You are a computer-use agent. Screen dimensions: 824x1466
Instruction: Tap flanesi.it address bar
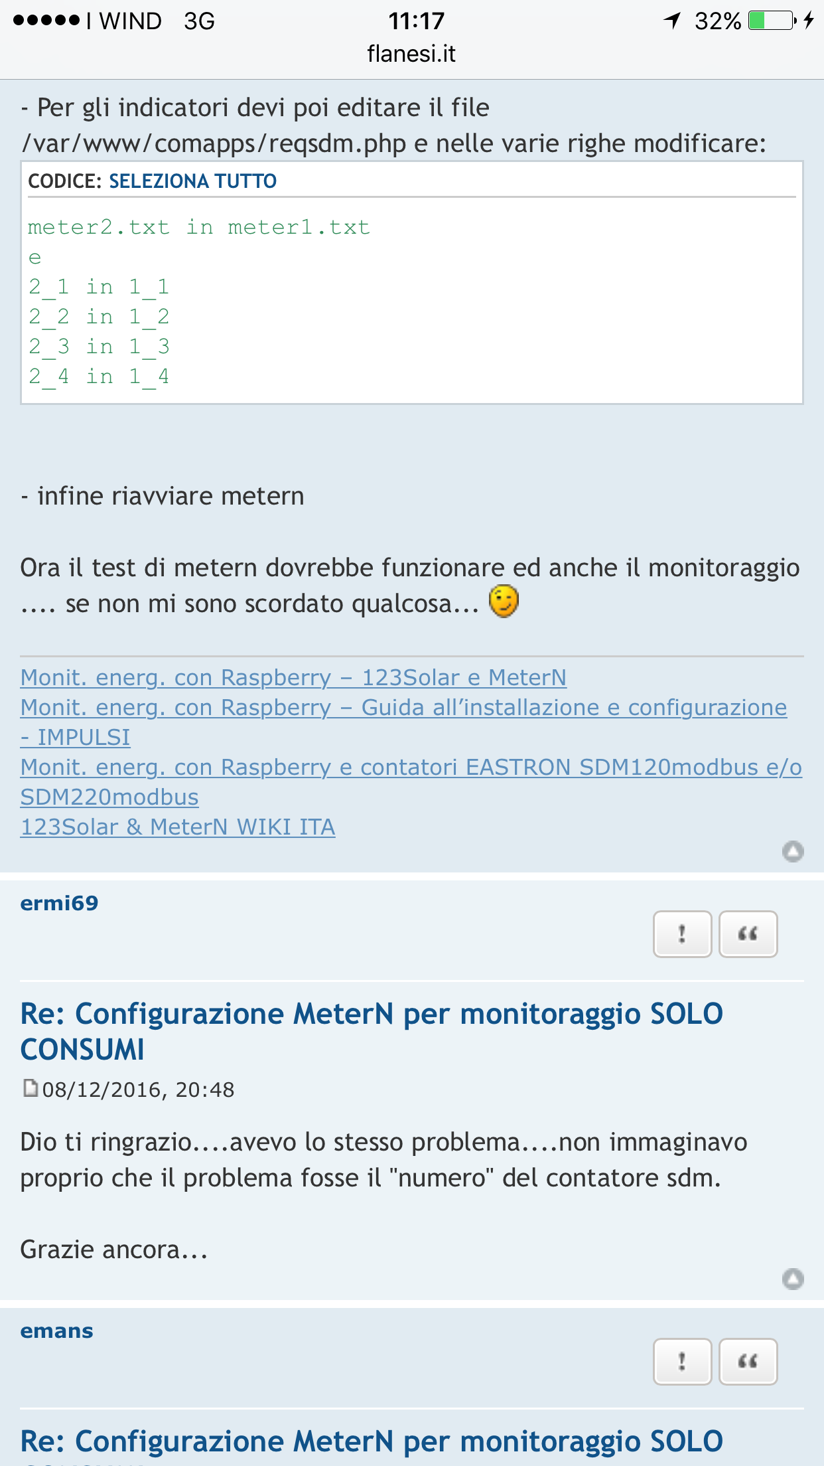tap(411, 54)
